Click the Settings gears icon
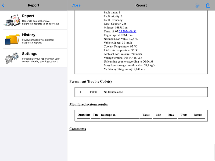The image size is (215, 161). [12, 58]
